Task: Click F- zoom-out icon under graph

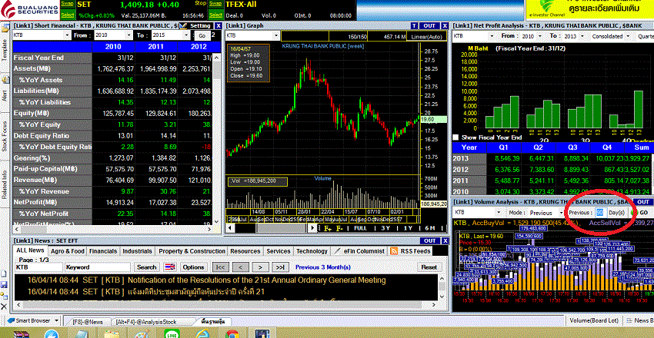Action: tap(339, 228)
